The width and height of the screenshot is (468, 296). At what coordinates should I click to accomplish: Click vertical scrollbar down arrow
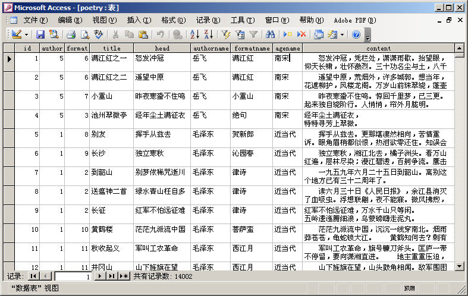tap(459, 266)
